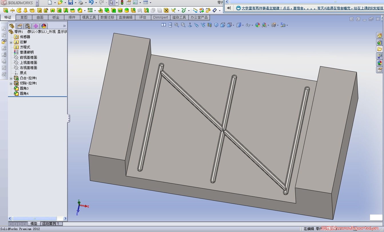Open the File Explorer folder icon in task pane

[x=379, y=49]
